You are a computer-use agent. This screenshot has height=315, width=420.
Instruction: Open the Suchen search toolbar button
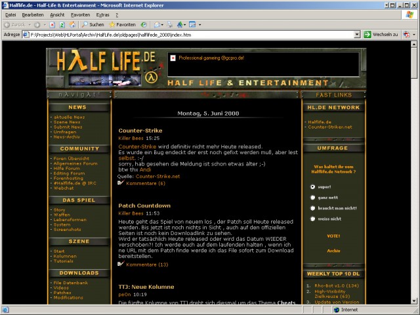pyautogui.click(x=93, y=25)
